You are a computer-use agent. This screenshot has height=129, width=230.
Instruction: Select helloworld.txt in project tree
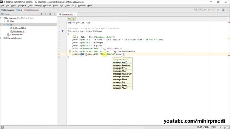[19, 28]
